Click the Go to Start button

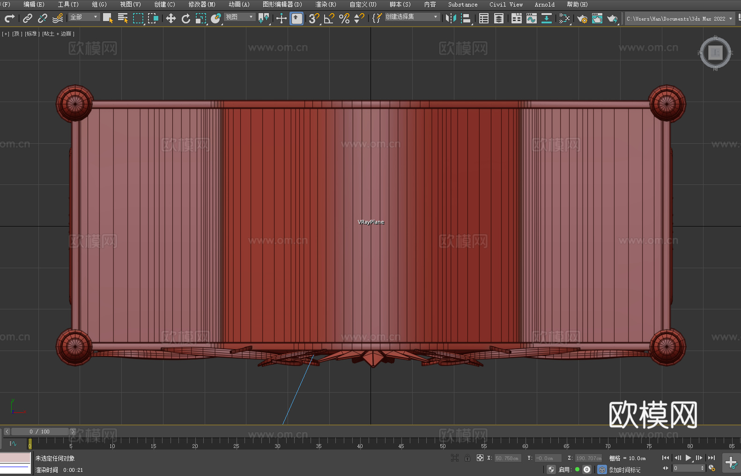coord(666,458)
